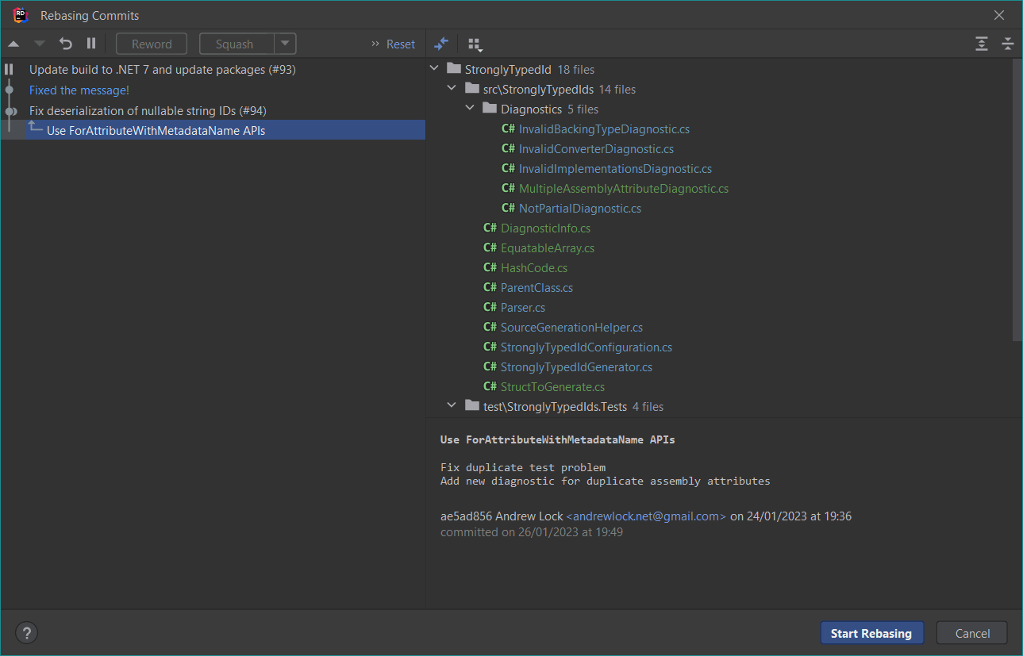Close the Rebasing Commits dialog
Viewport: 1023px width, 656px height.
point(1000,15)
